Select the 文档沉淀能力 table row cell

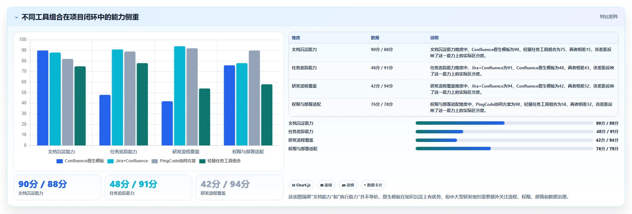[304, 50]
